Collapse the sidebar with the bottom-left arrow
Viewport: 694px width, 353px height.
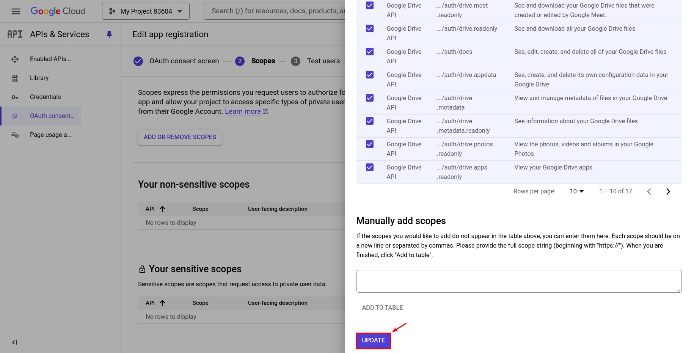click(x=14, y=342)
